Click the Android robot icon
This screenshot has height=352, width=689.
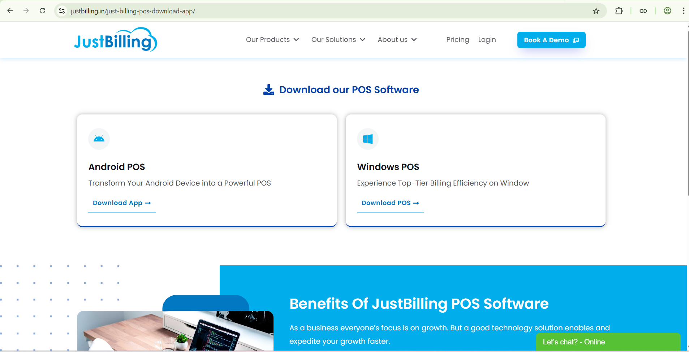(x=99, y=139)
